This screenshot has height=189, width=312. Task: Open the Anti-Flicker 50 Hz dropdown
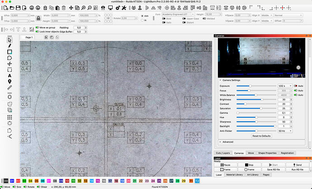click(x=285, y=131)
